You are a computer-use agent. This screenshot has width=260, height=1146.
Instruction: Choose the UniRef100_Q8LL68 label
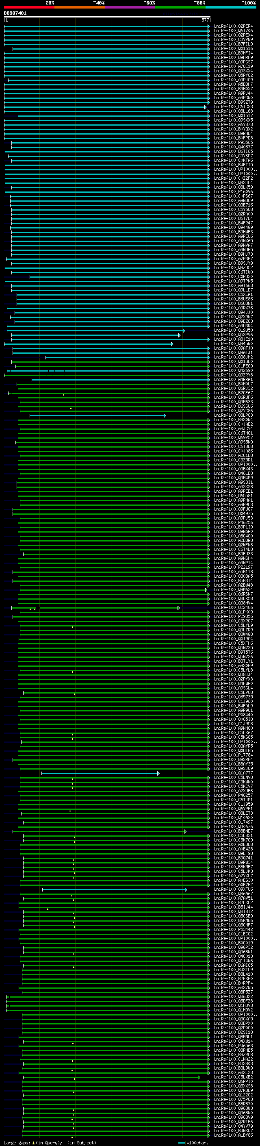point(233,111)
